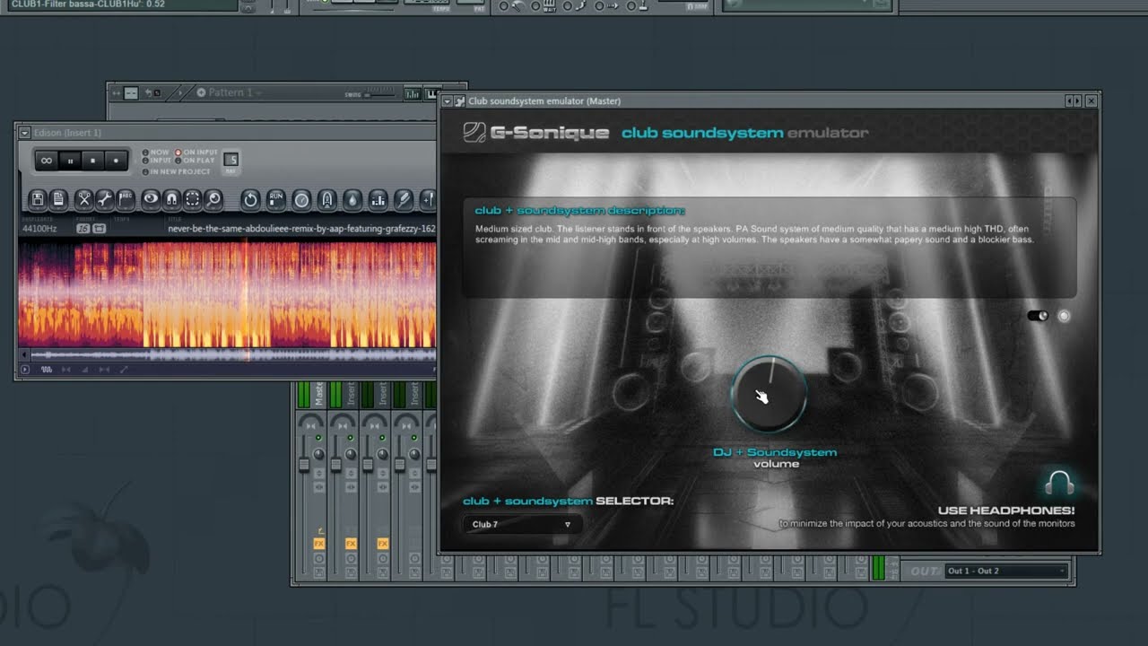Run a script using Edison's RUN icon
The width and height of the screenshot is (1148, 646).
tap(276, 199)
